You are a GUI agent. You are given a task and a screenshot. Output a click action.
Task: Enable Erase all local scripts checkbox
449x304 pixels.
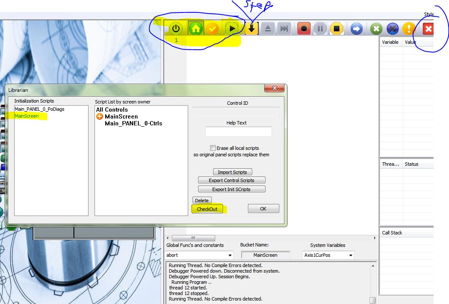click(x=213, y=148)
